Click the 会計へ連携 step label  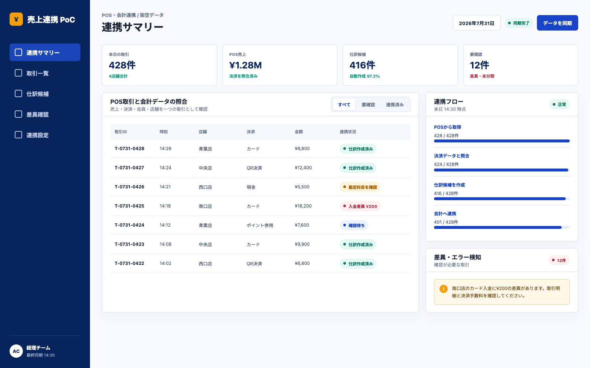pyautogui.click(x=445, y=213)
